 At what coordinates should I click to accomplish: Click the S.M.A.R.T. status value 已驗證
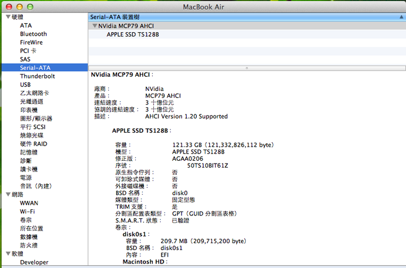(x=180, y=221)
